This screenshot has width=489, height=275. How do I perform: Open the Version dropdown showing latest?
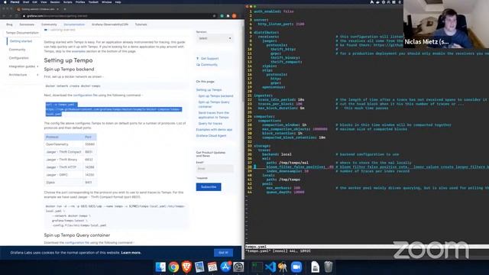point(215,38)
